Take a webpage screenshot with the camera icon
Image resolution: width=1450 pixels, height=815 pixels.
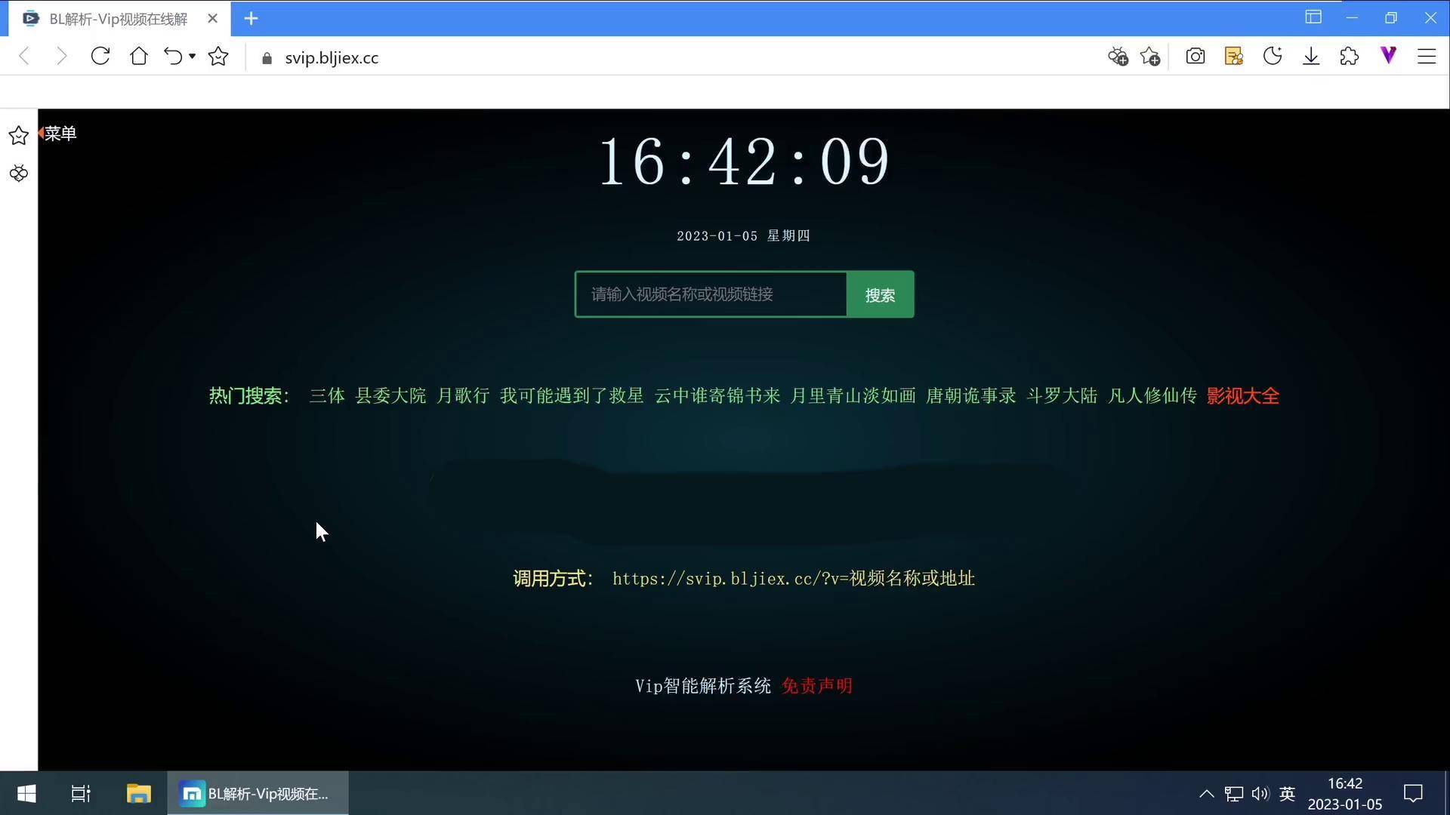1195,56
